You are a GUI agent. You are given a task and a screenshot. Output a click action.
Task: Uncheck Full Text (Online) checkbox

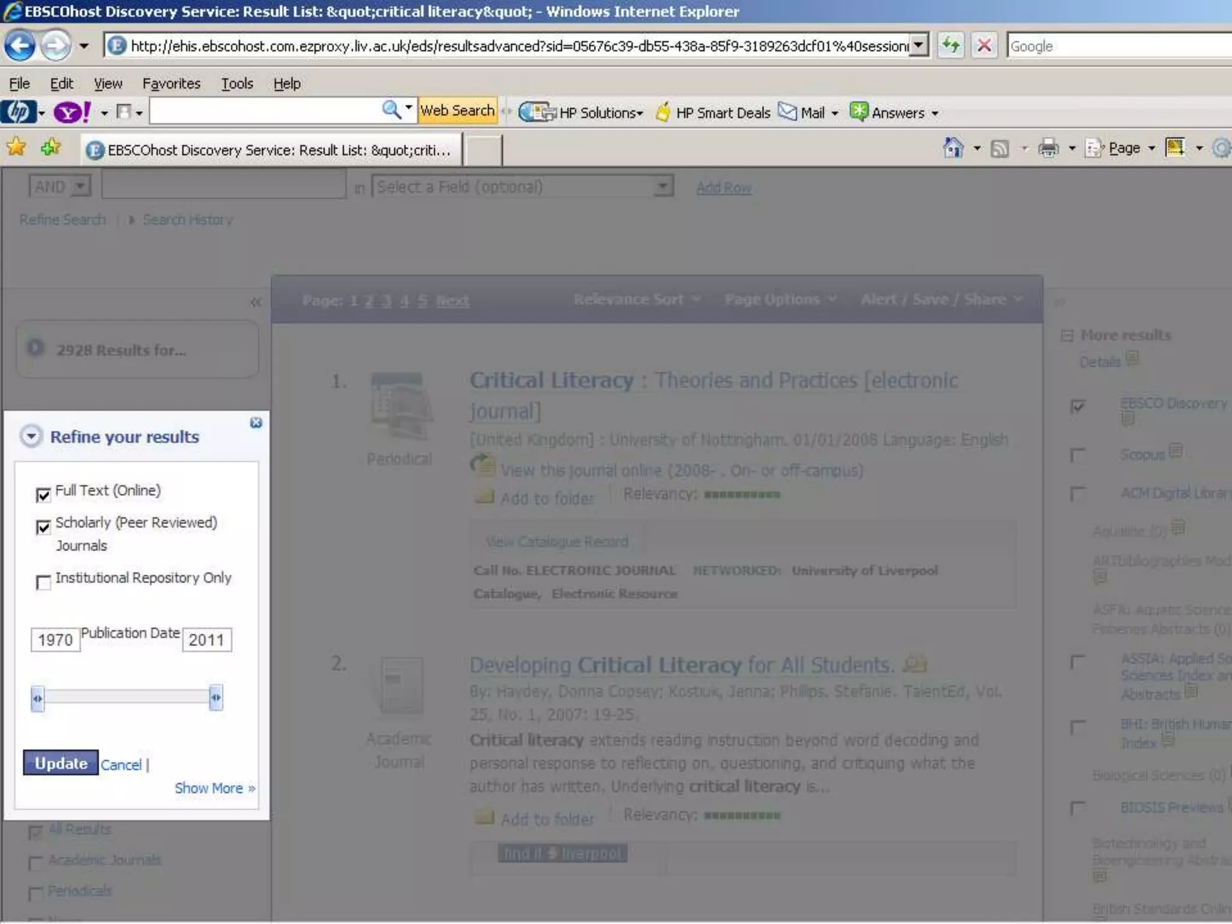pyautogui.click(x=43, y=495)
